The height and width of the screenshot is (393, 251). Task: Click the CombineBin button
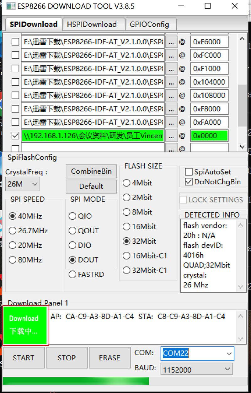[91, 171]
